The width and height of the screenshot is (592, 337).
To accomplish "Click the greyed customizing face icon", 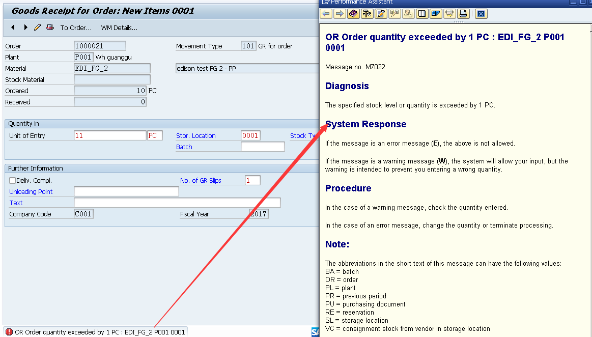I will coord(408,14).
